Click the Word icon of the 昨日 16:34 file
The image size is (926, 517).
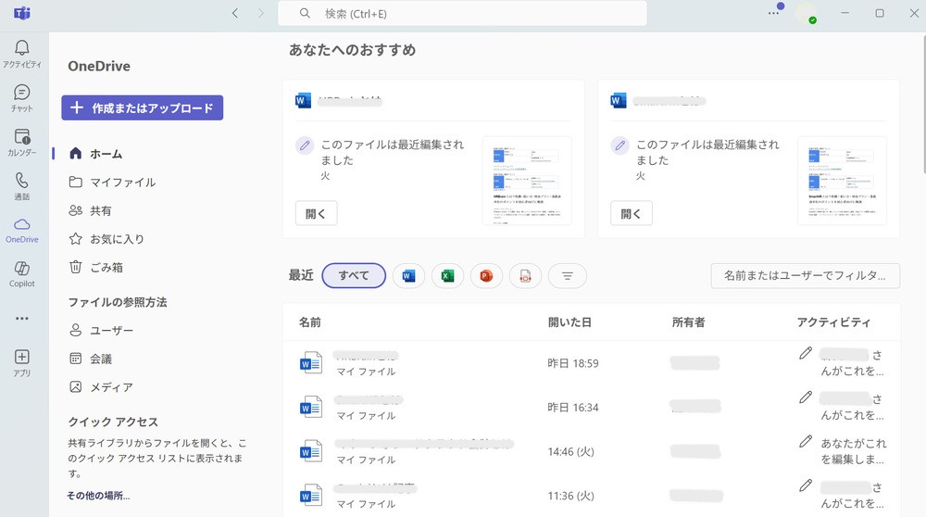[x=311, y=407]
